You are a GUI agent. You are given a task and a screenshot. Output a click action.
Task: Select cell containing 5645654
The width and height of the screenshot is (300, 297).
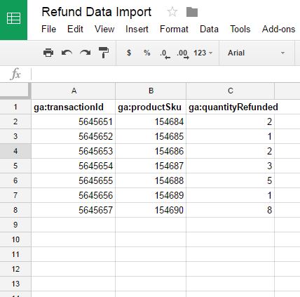point(74,166)
